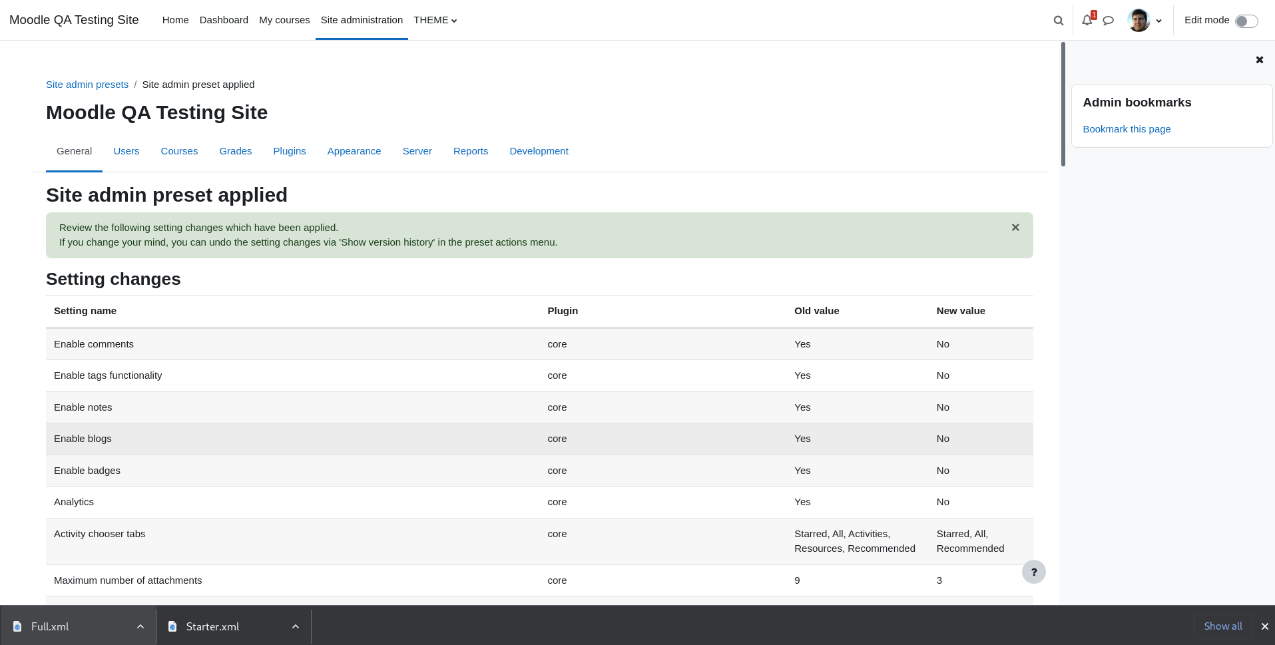Open Starter.xml download options chevron
Viewport: 1275px width, 645px height.
[296, 626]
